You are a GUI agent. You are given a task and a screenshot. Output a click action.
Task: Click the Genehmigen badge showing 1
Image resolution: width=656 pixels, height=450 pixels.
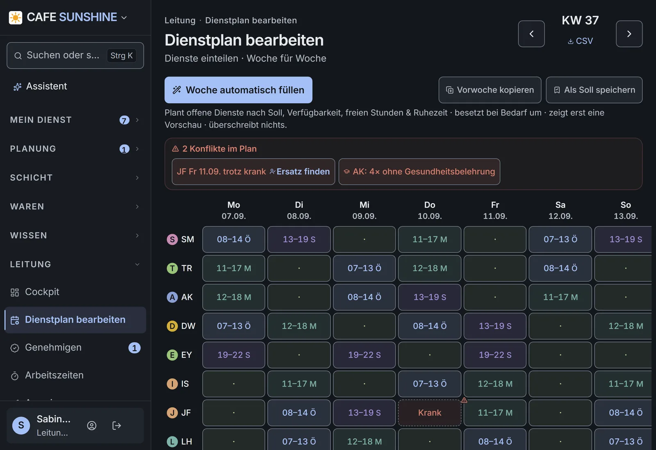(134, 348)
